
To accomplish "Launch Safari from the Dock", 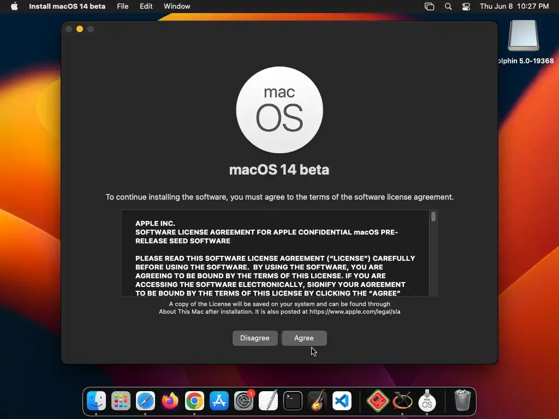I will click(x=145, y=401).
